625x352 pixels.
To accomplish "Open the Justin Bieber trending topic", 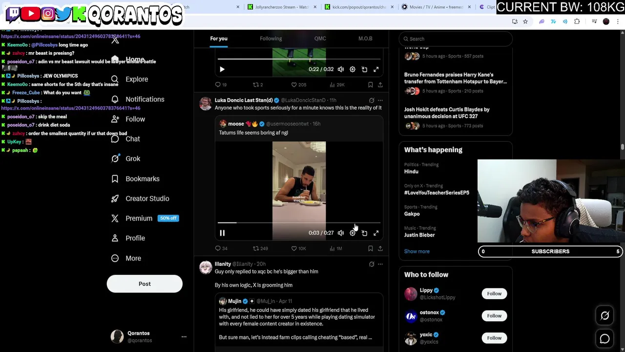I will [x=419, y=235].
